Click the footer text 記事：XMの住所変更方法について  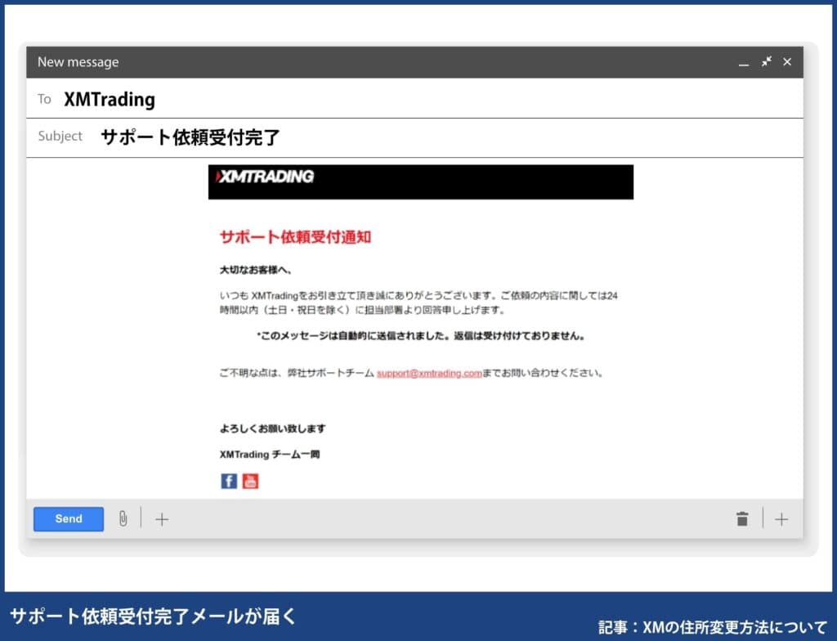712,626
